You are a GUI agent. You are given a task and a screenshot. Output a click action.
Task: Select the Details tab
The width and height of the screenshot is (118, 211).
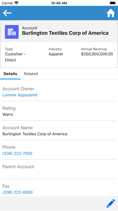pos(10,74)
